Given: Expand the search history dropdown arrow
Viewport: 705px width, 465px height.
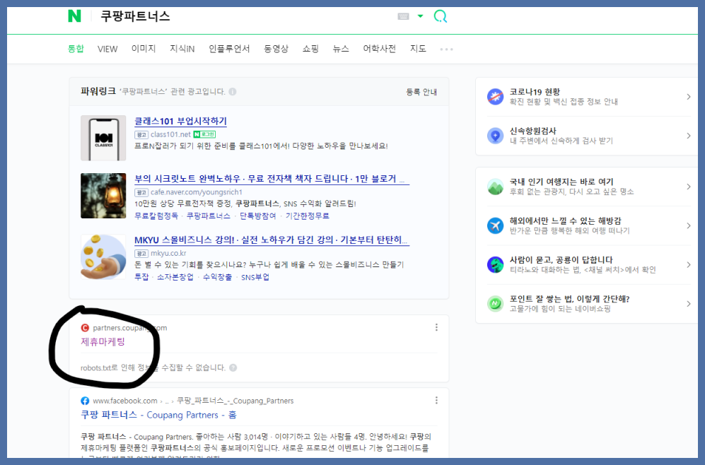Looking at the screenshot, I should click(x=421, y=16).
